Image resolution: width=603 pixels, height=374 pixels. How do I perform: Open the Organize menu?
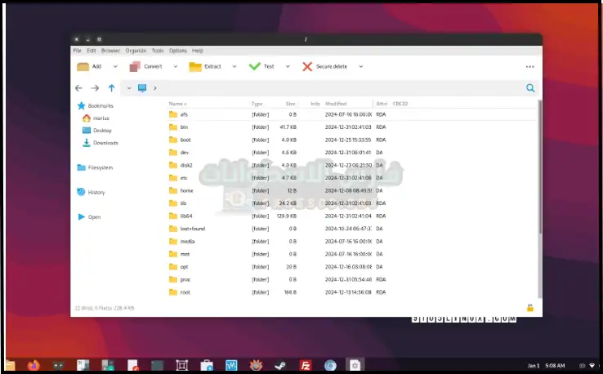[x=136, y=51]
